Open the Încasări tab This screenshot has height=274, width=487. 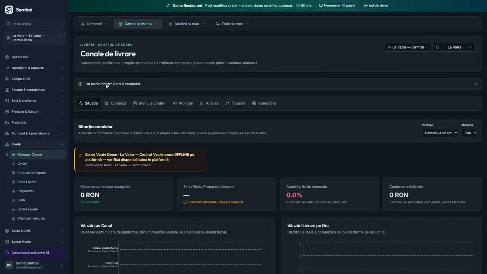(235, 103)
